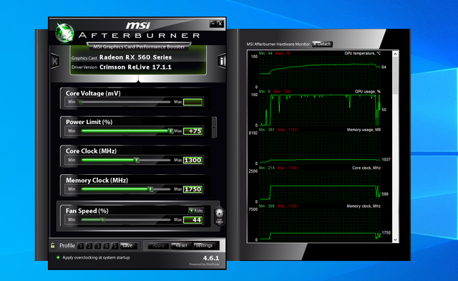Expand the Power Limit side arrow
Screen dimensions: 458x281
(214, 128)
